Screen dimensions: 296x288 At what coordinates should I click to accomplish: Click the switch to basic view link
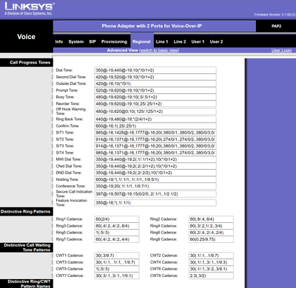point(159,50)
